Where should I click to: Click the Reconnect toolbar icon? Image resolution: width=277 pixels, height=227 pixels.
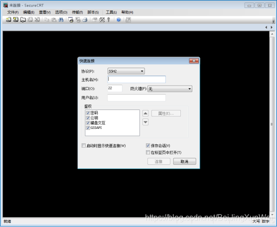click(x=30, y=19)
